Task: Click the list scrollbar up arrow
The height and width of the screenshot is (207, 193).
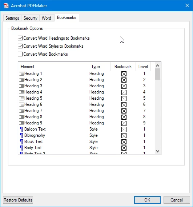Action: [157, 65]
